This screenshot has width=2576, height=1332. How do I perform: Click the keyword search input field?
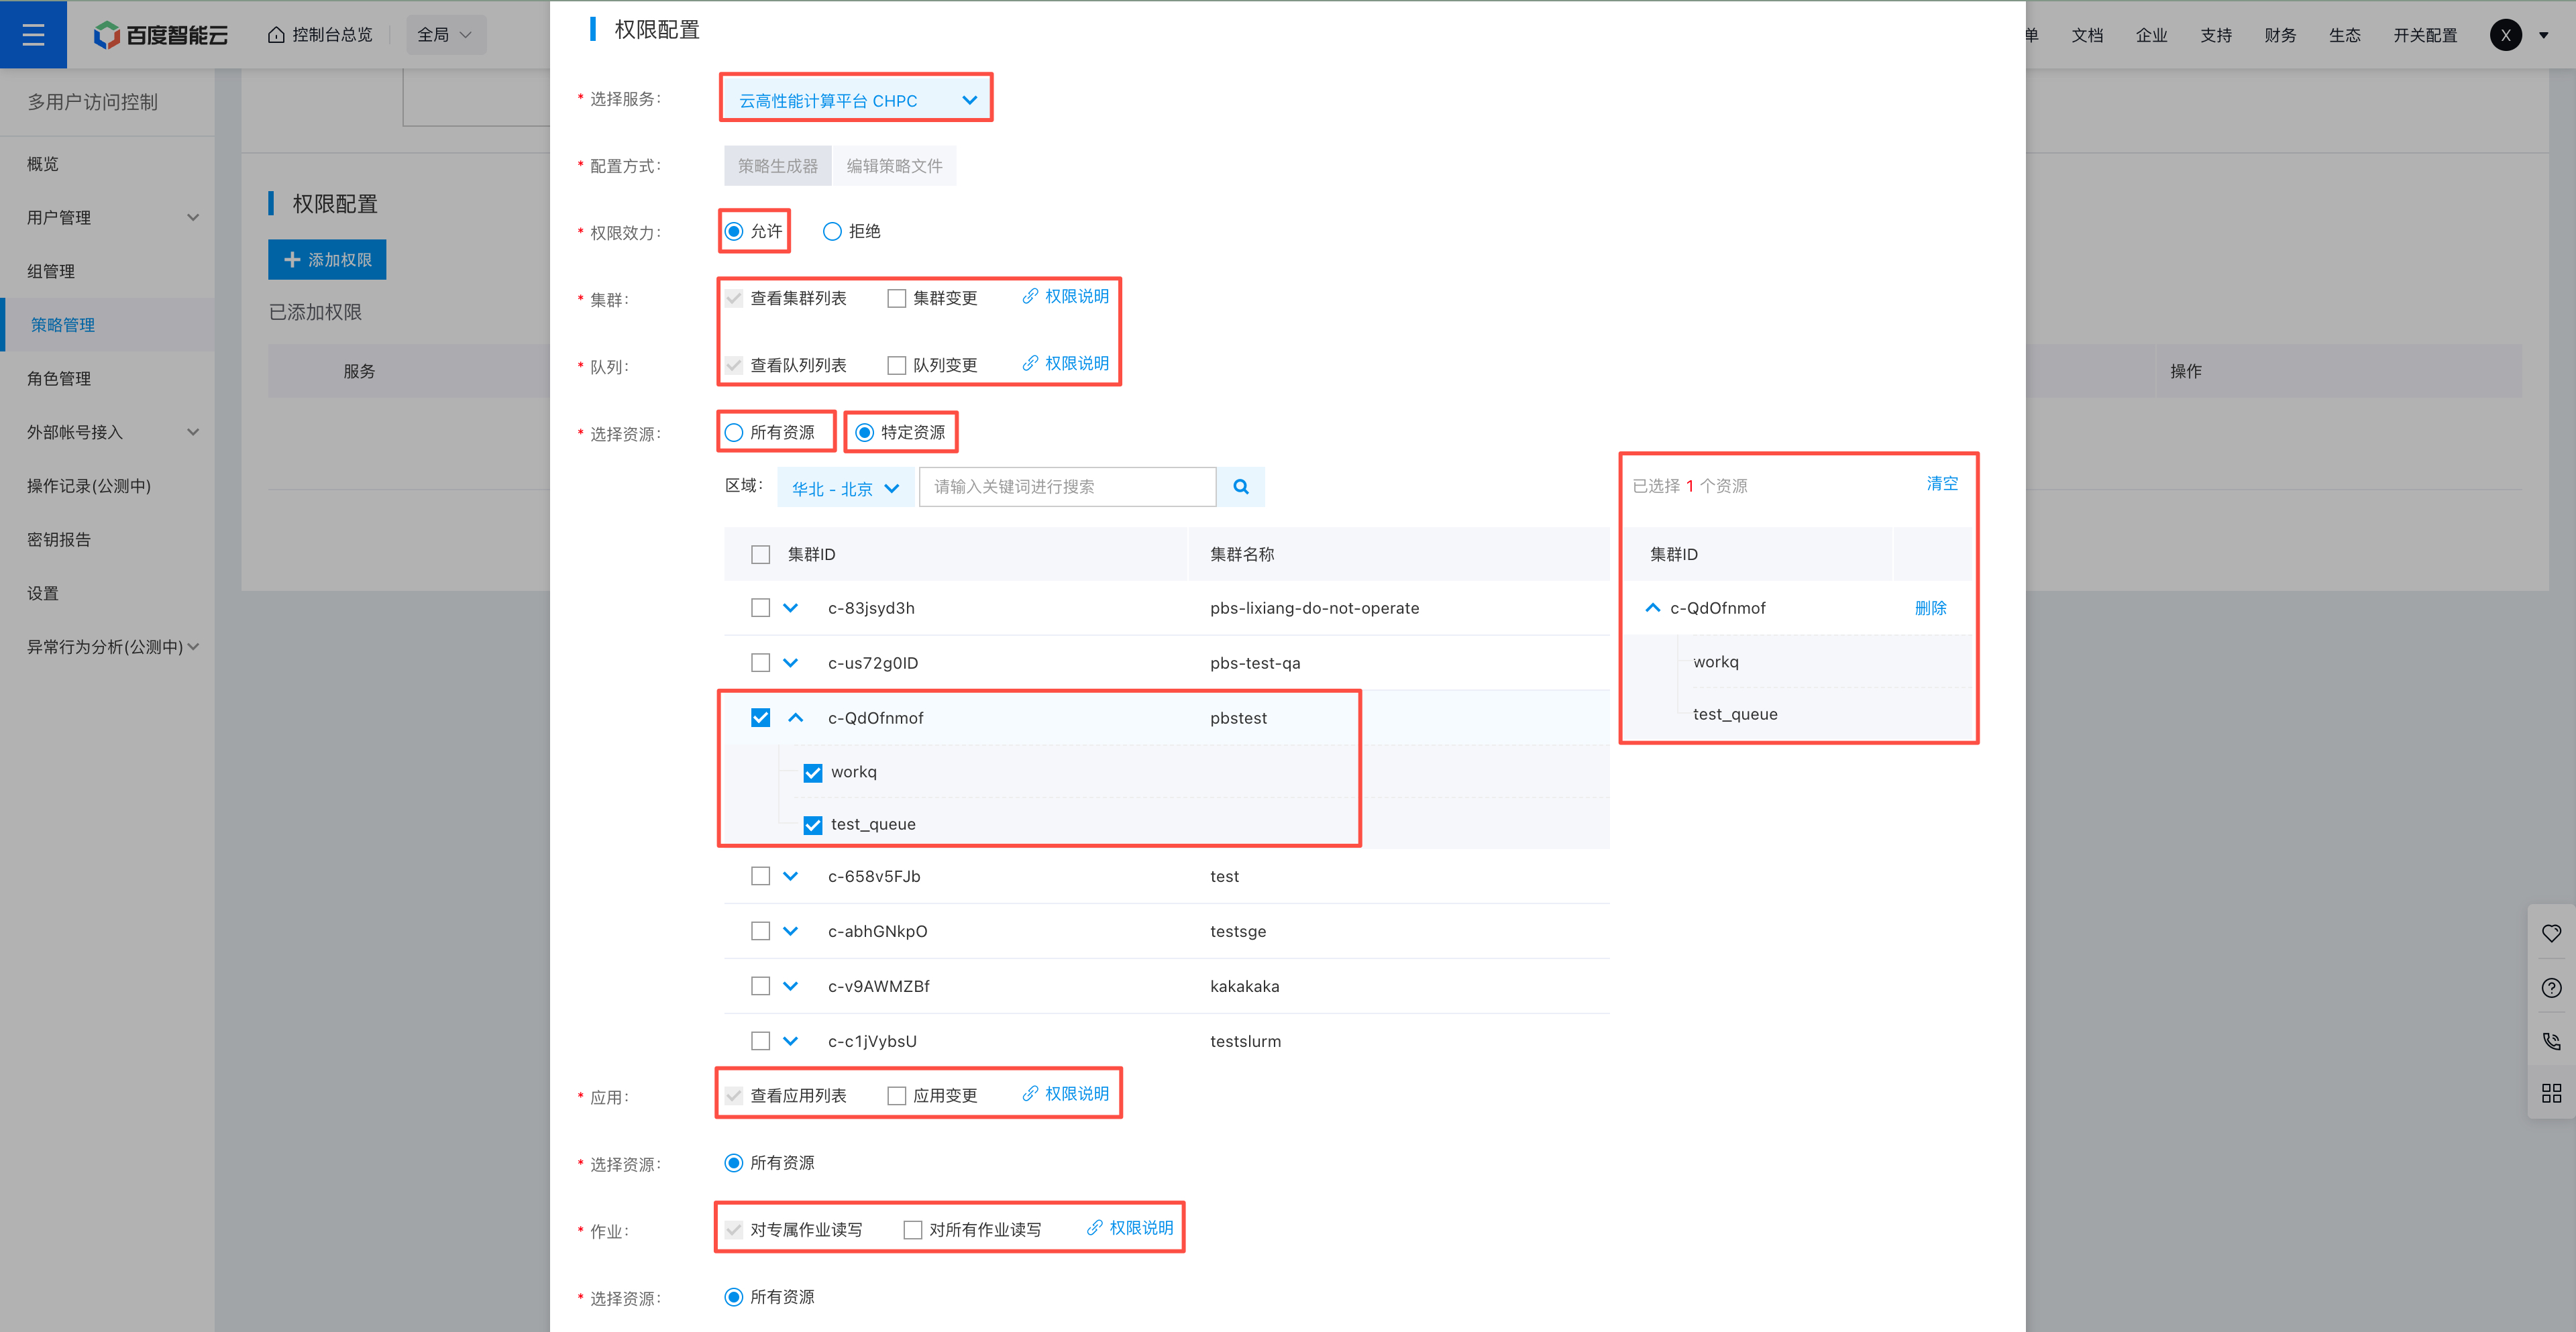coord(1067,487)
